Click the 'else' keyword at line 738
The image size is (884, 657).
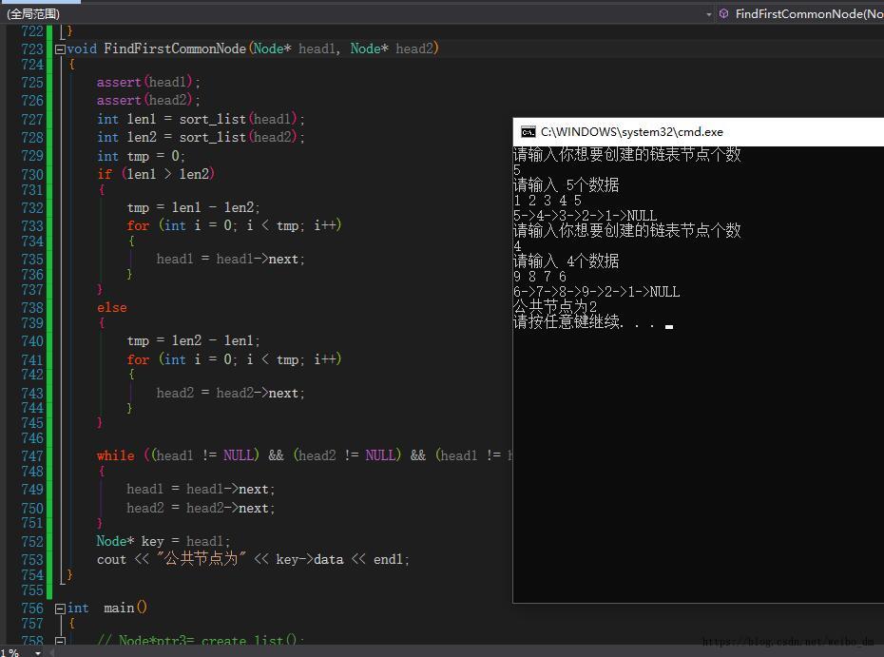coord(111,307)
